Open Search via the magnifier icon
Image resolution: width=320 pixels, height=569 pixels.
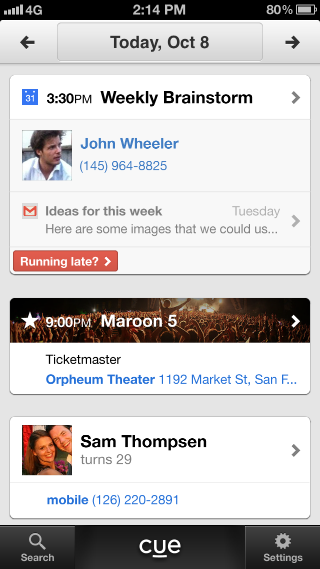(37, 541)
